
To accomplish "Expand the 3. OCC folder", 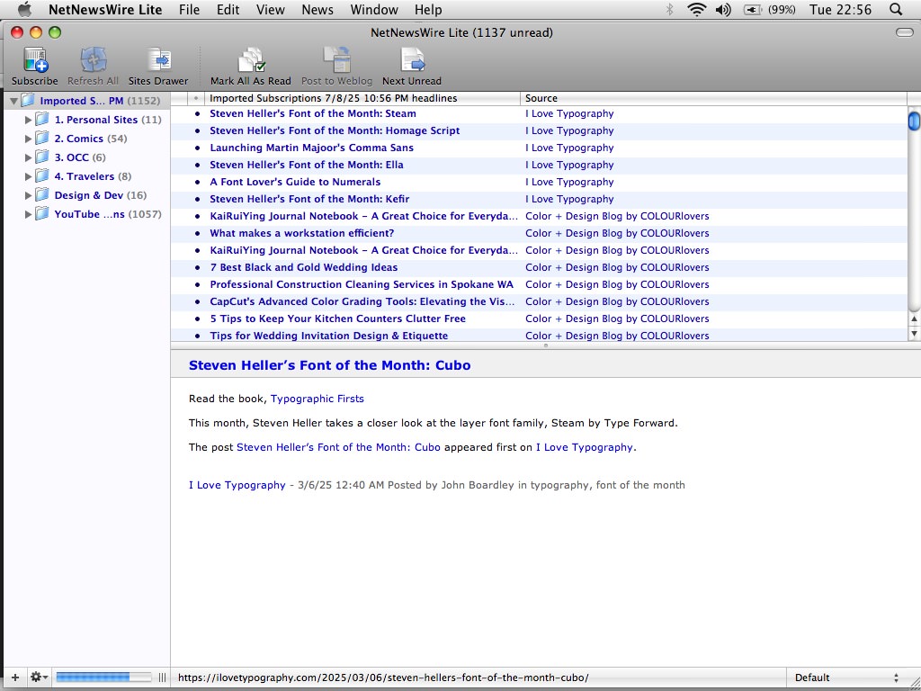I will pyautogui.click(x=28, y=157).
